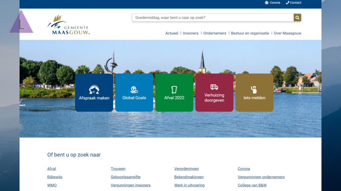The width and height of the screenshot is (341, 191).
Task: Follow the Vergunningen inwoners link
Action: click(x=130, y=185)
